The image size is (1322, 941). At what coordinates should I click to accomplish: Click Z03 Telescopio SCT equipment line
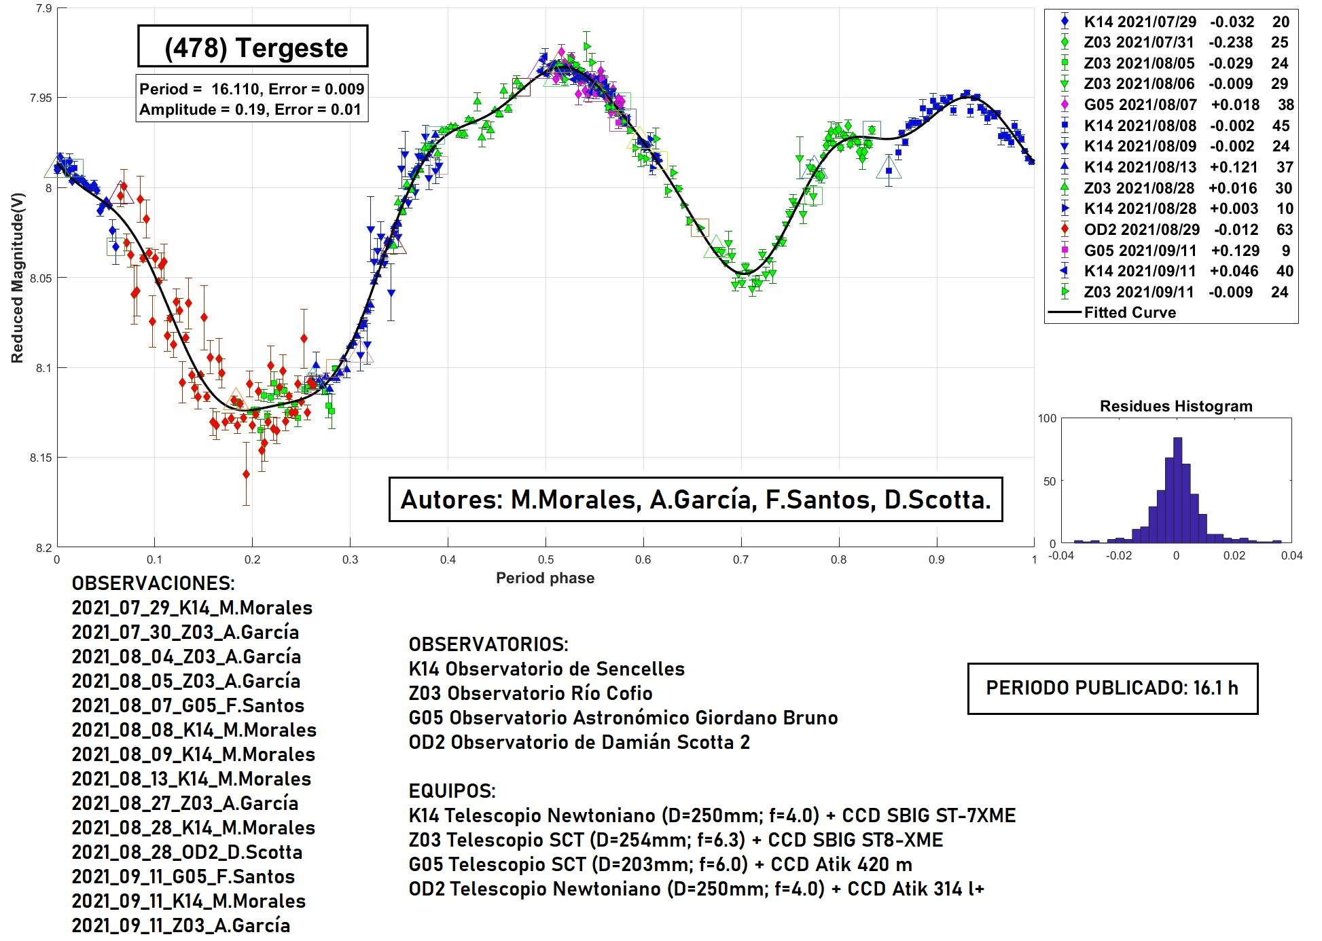pyautogui.click(x=675, y=840)
